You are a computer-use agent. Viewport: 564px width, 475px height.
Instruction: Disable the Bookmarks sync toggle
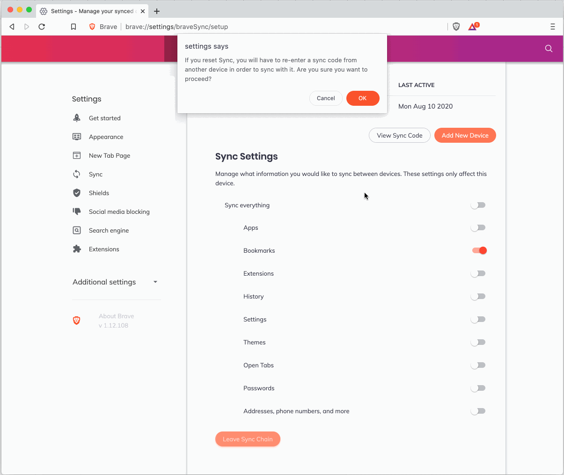point(479,250)
